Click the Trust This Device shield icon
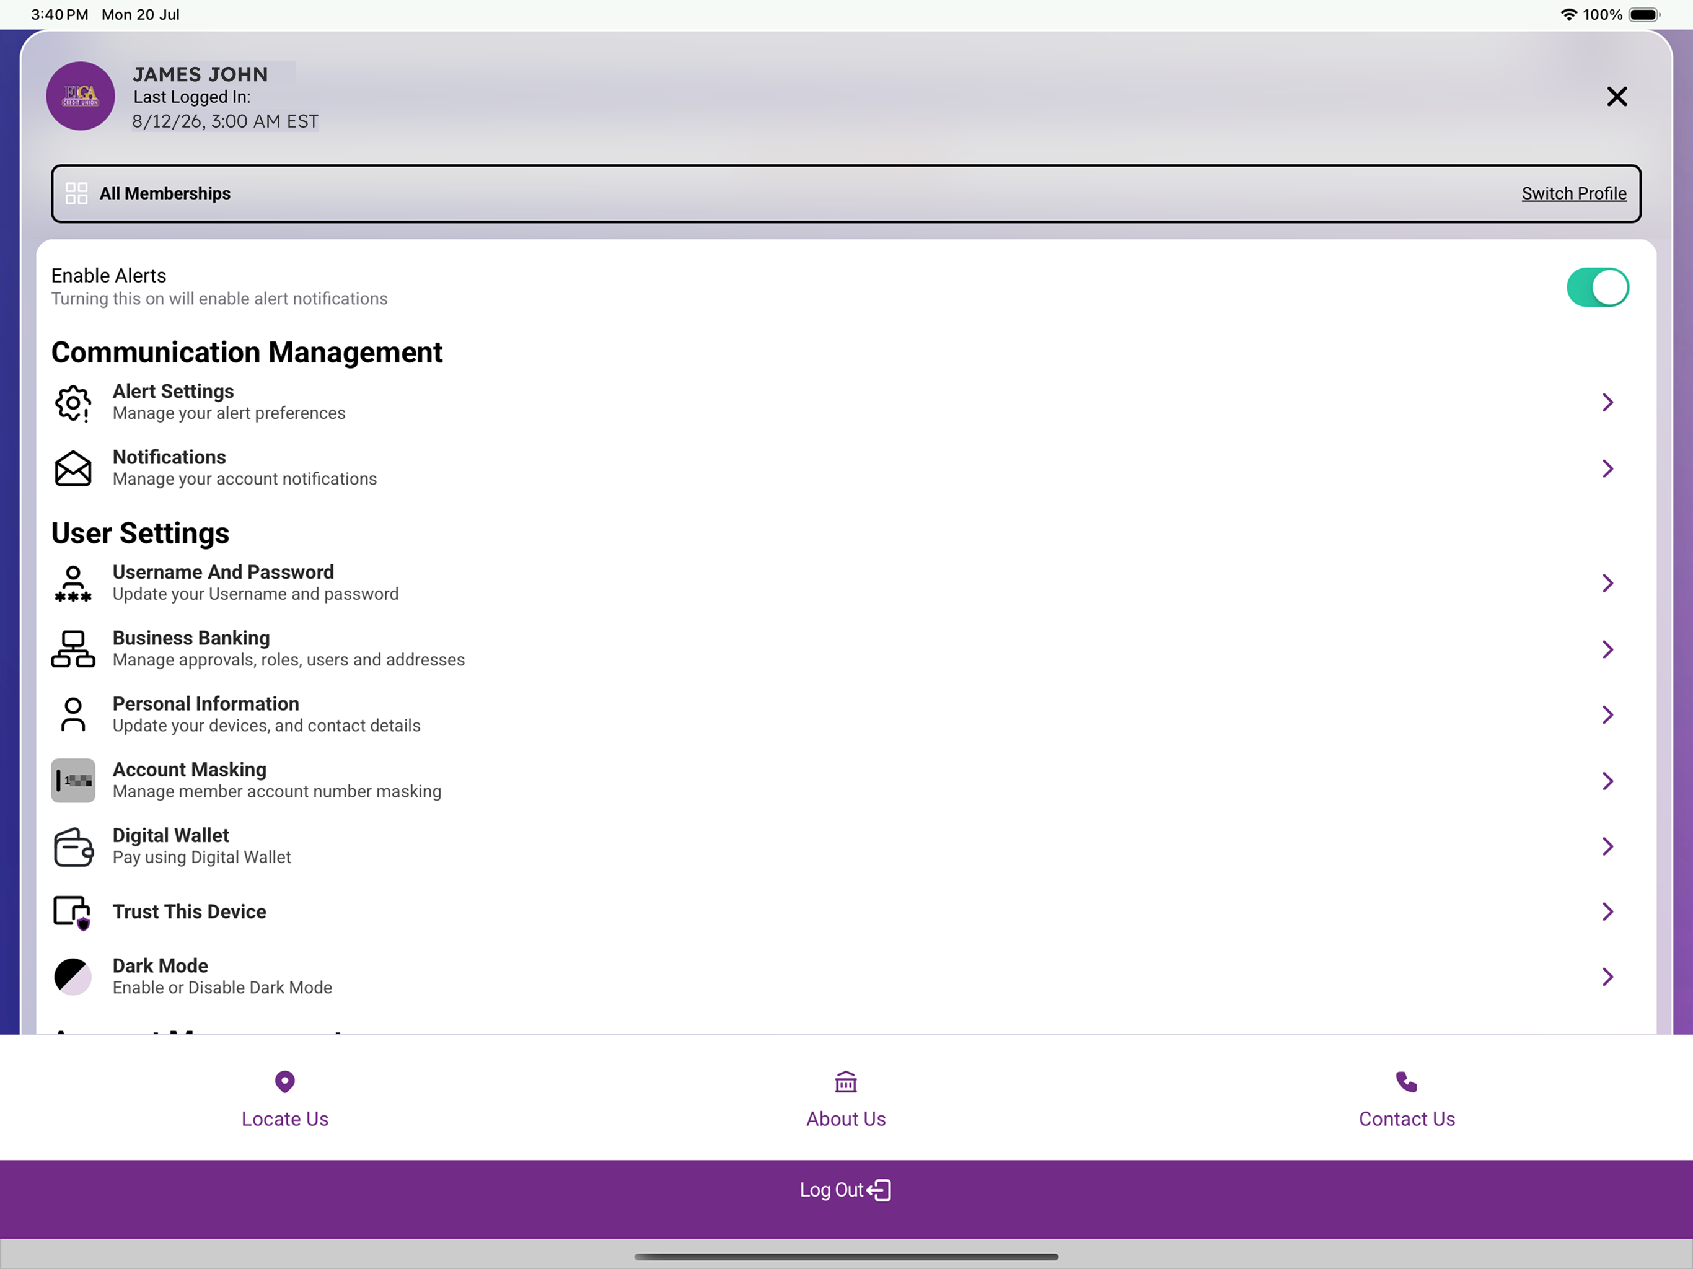 [x=73, y=912]
